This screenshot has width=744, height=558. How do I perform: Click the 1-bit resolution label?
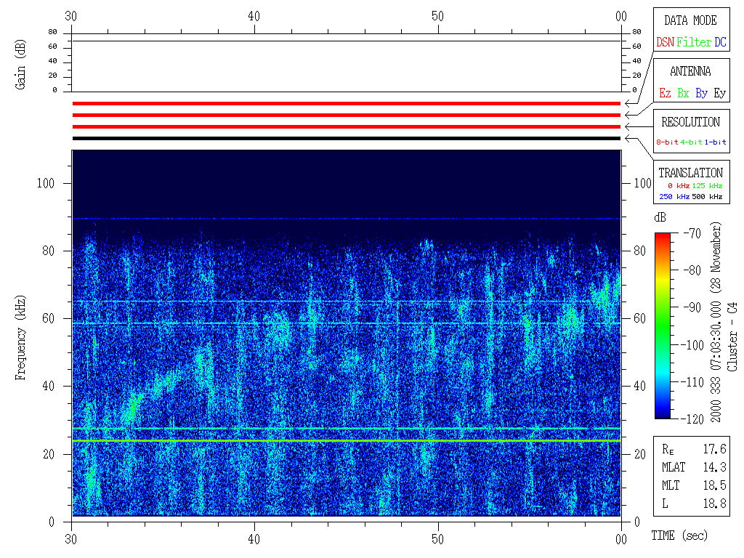[716, 142]
